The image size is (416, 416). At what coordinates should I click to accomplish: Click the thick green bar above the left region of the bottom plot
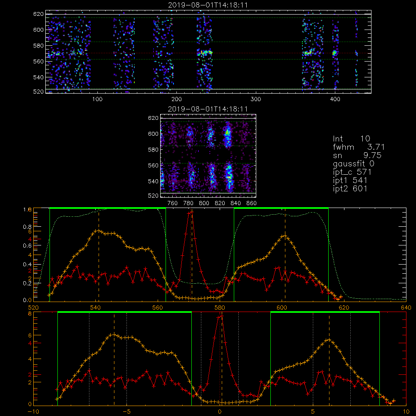click(x=124, y=312)
